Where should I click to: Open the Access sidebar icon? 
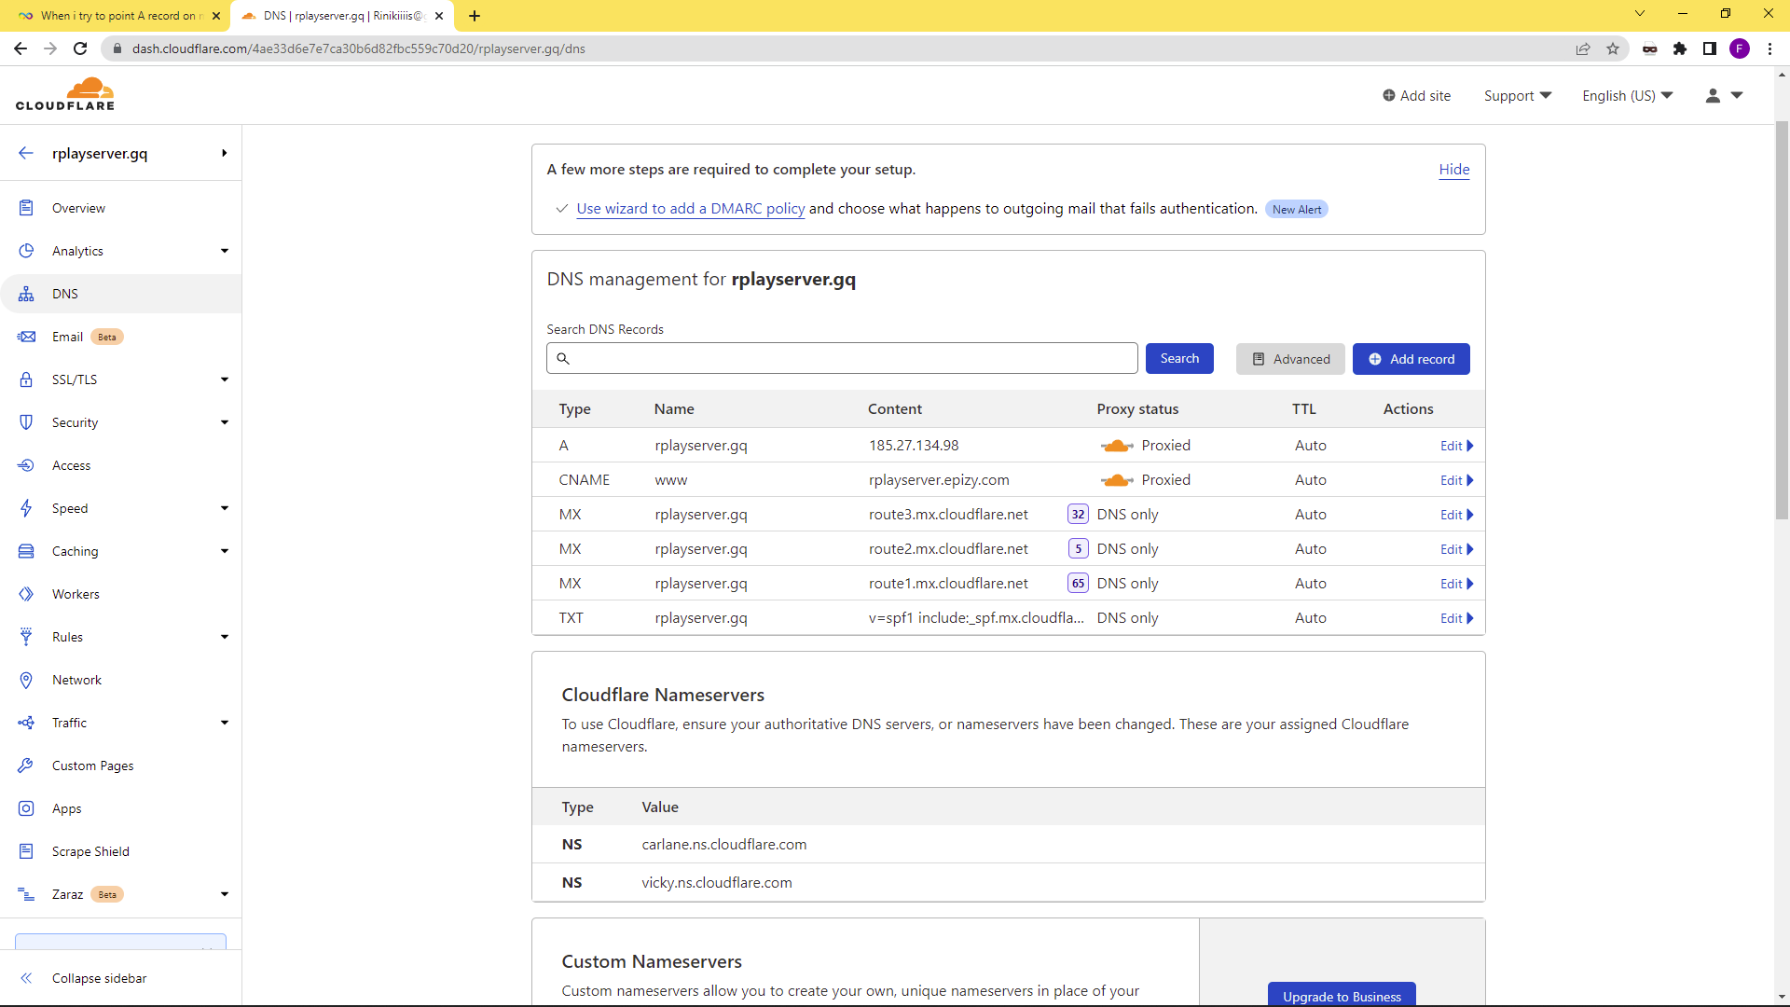26,465
